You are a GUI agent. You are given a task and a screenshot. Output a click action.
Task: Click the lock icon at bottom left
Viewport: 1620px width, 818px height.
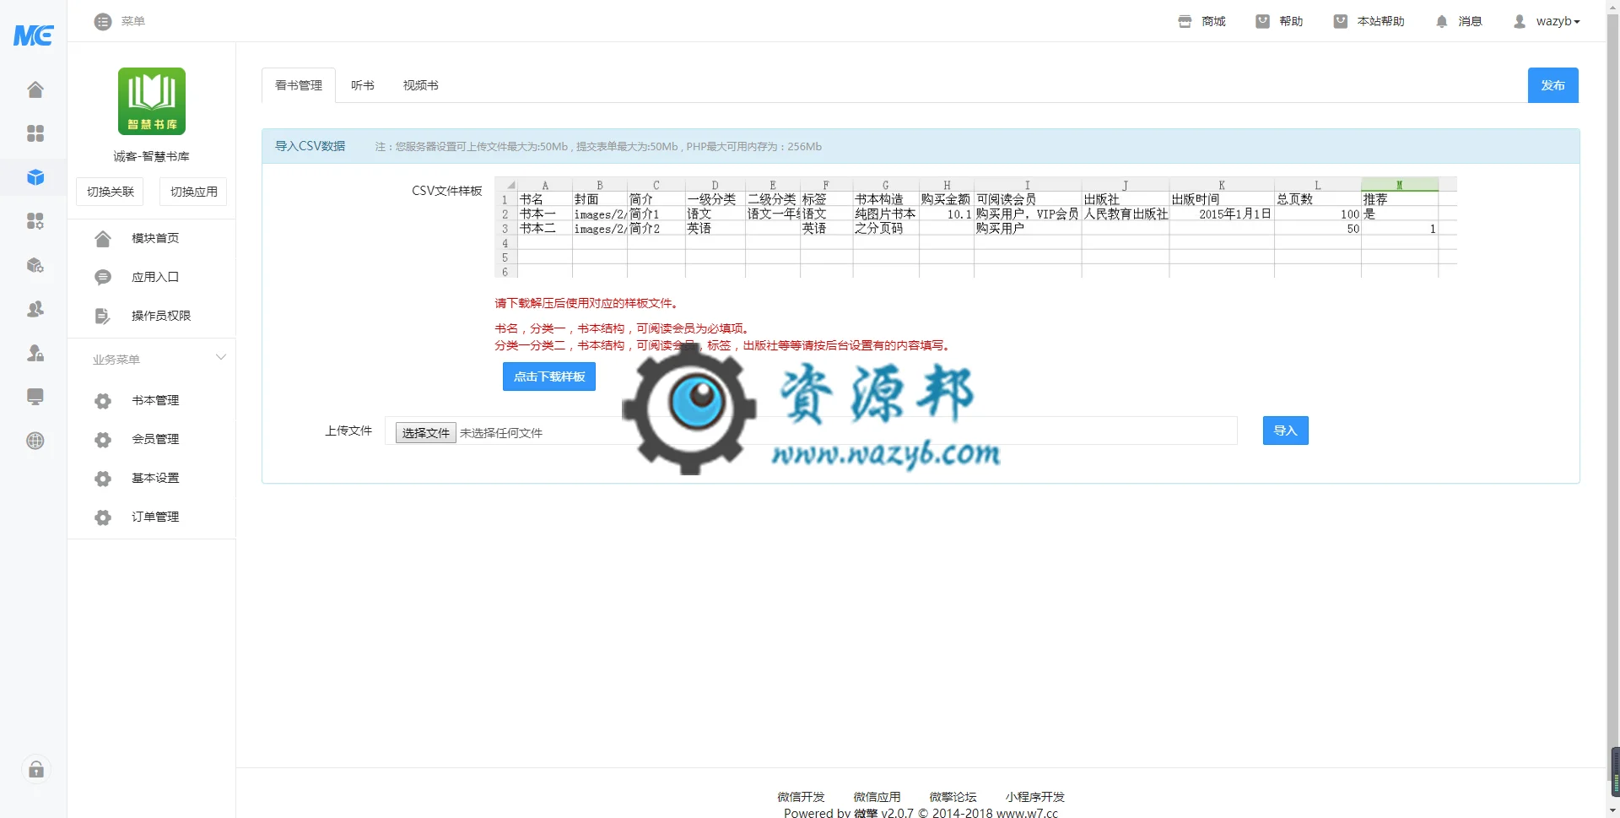tap(36, 769)
